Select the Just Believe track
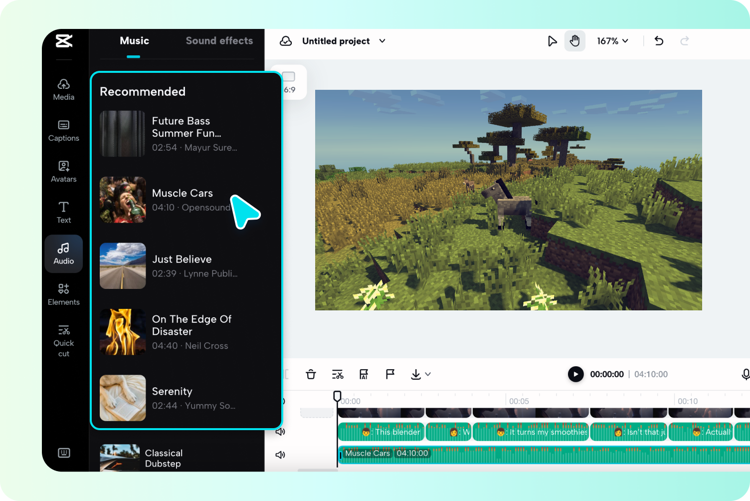Viewport: 750px width, 501px height. tap(186, 266)
